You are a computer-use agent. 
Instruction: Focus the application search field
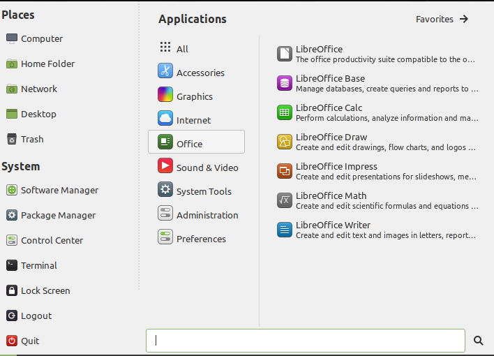click(x=306, y=341)
